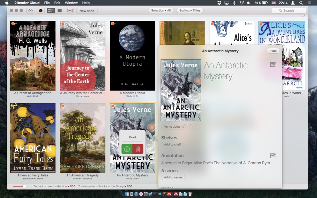Click the Add to shelf button
The image size is (317, 198).
[x=173, y=144]
